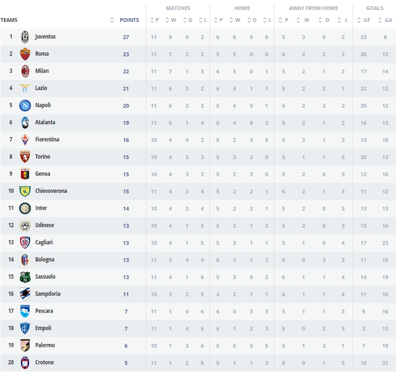Open the Torino team name link
396x372 pixels.
pos(42,157)
